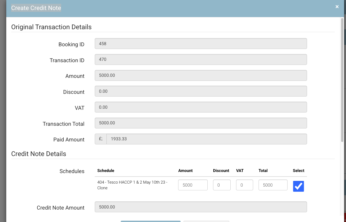Uncheck the Select checkbox for Tesco HACCP schedule
Viewport: 346px width, 222px height.
[298, 186]
